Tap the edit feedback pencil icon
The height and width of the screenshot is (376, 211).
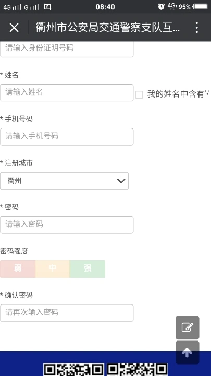pyautogui.click(x=188, y=327)
